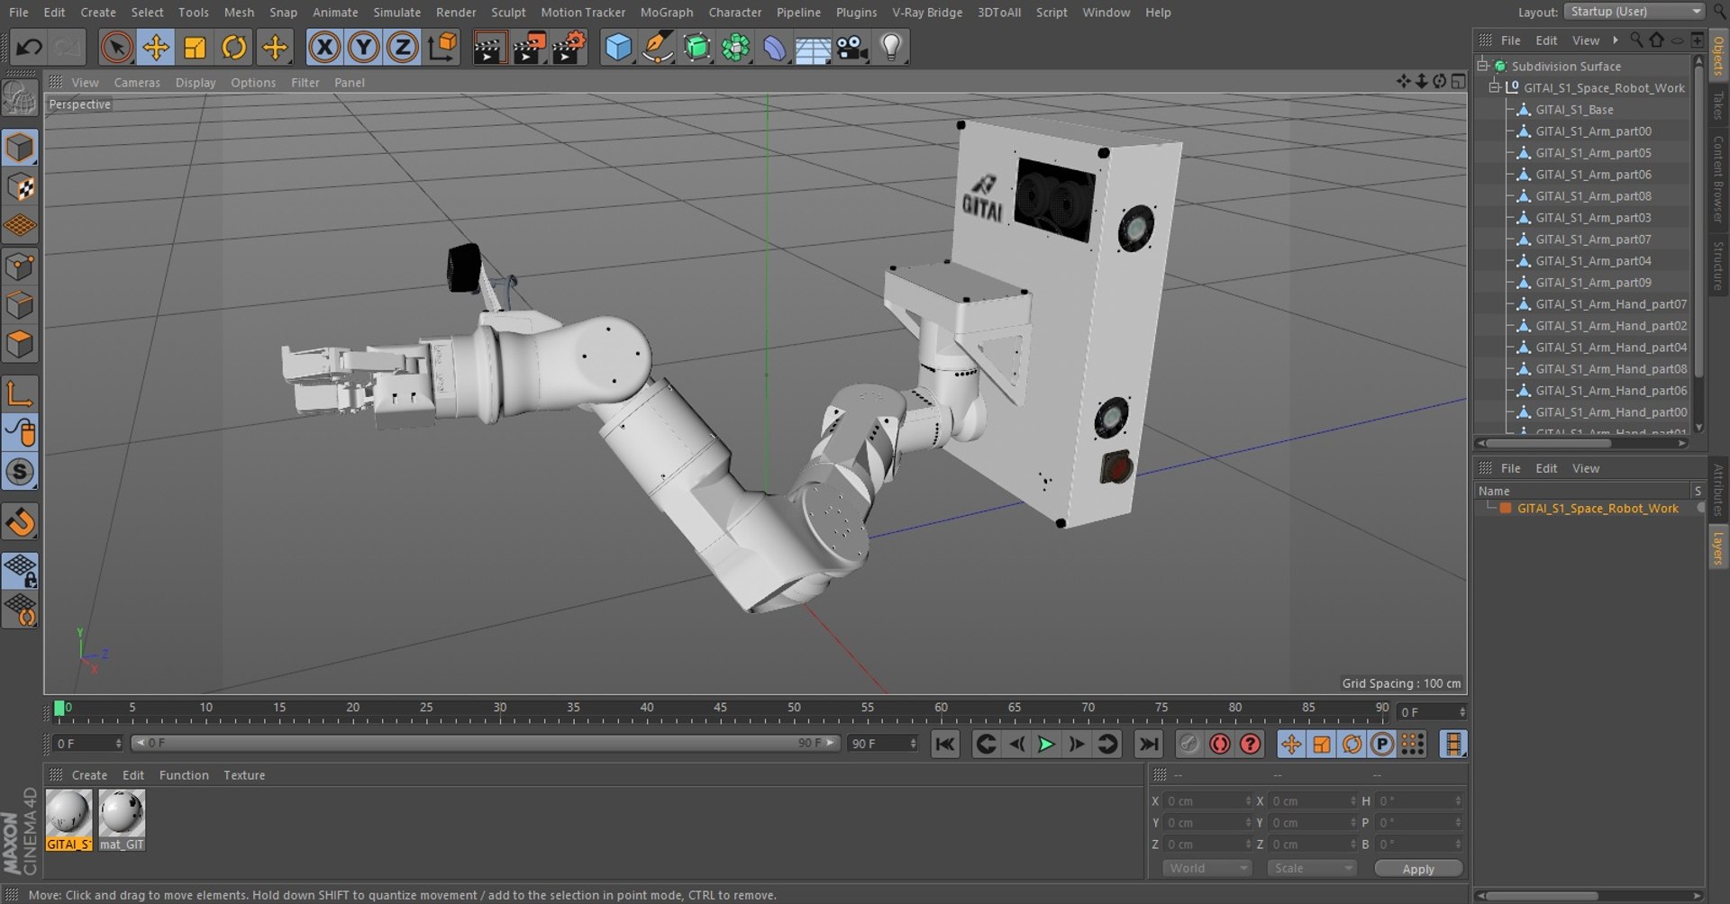Viewport: 1730px width, 904px height.
Task: Click the Undo arrow icon
Action: pyautogui.click(x=29, y=47)
